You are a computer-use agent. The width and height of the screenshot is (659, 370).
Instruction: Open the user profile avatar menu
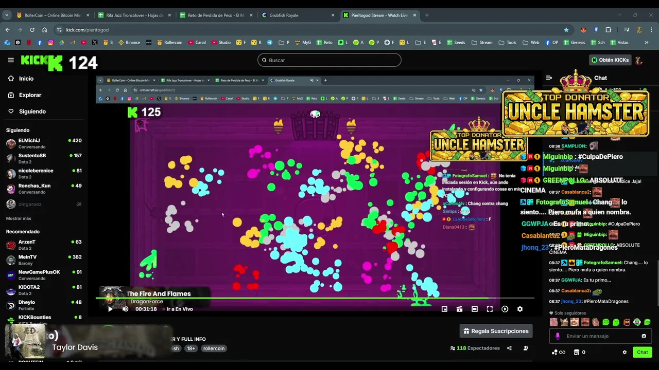[x=639, y=60]
